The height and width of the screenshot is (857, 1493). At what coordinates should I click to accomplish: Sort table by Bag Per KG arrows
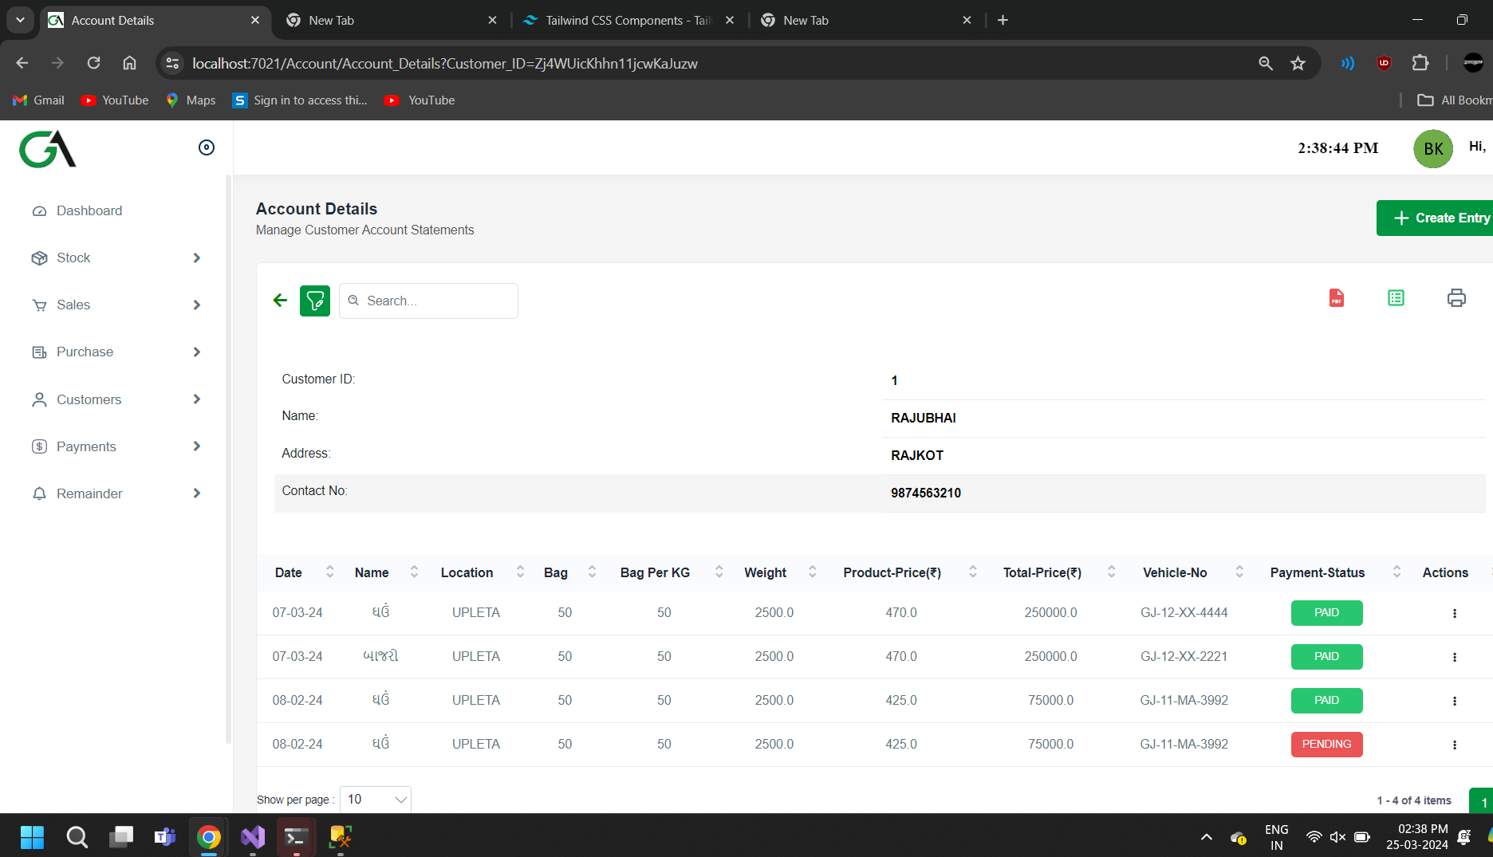click(719, 572)
